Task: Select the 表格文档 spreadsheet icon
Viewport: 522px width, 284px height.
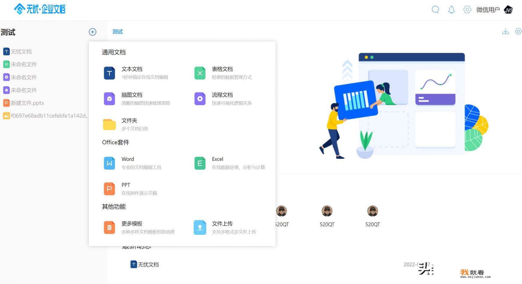Action: tap(200, 73)
